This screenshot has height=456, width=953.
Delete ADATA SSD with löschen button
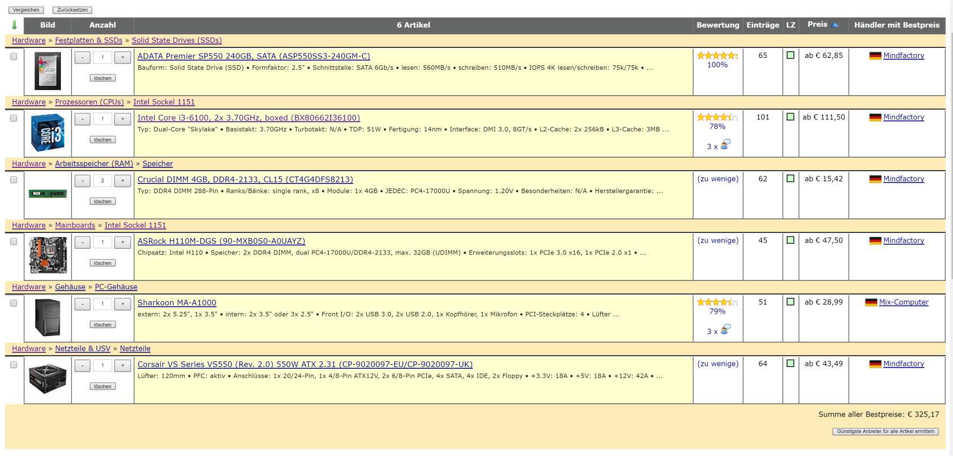pos(103,78)
